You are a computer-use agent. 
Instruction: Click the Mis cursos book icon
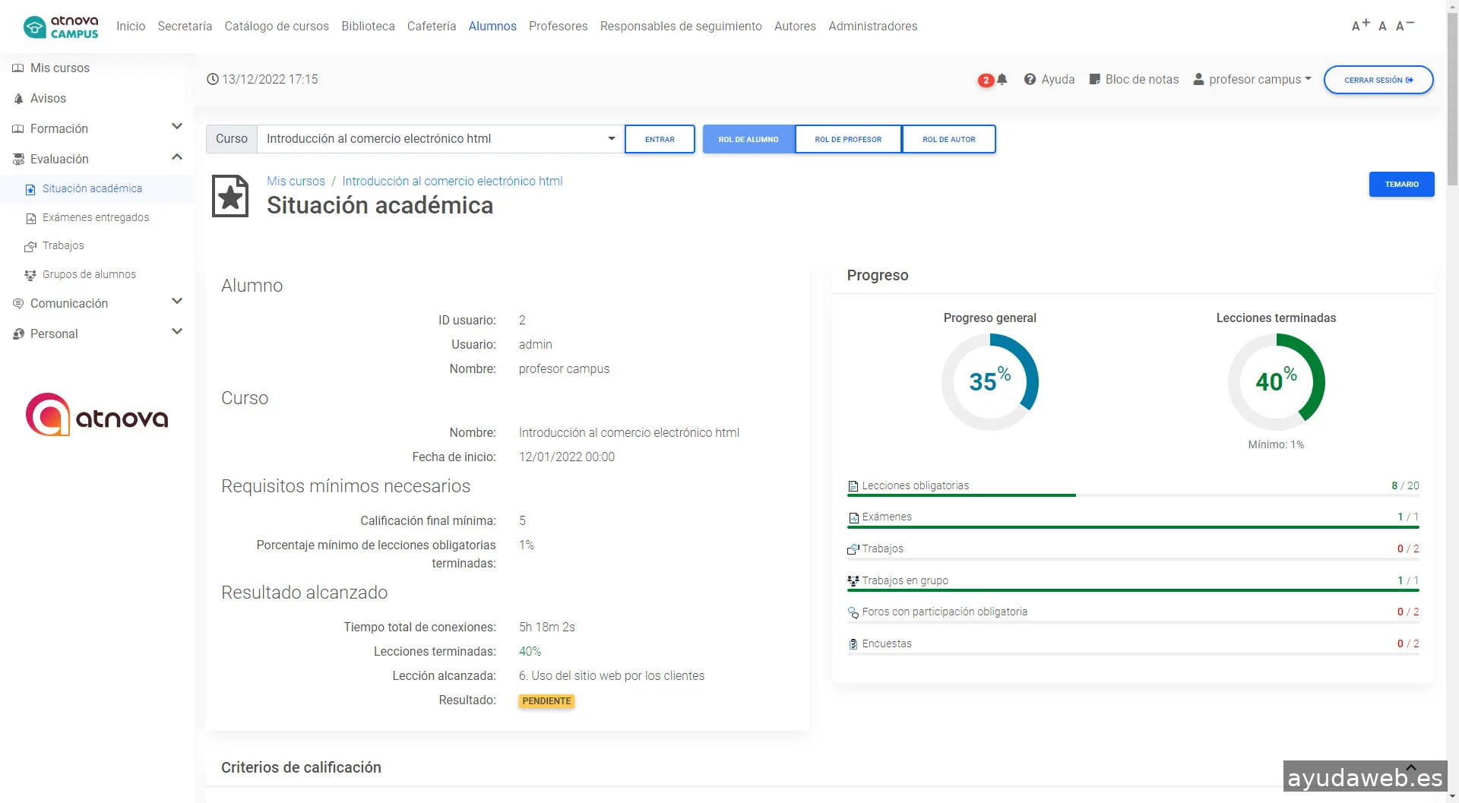18,68
